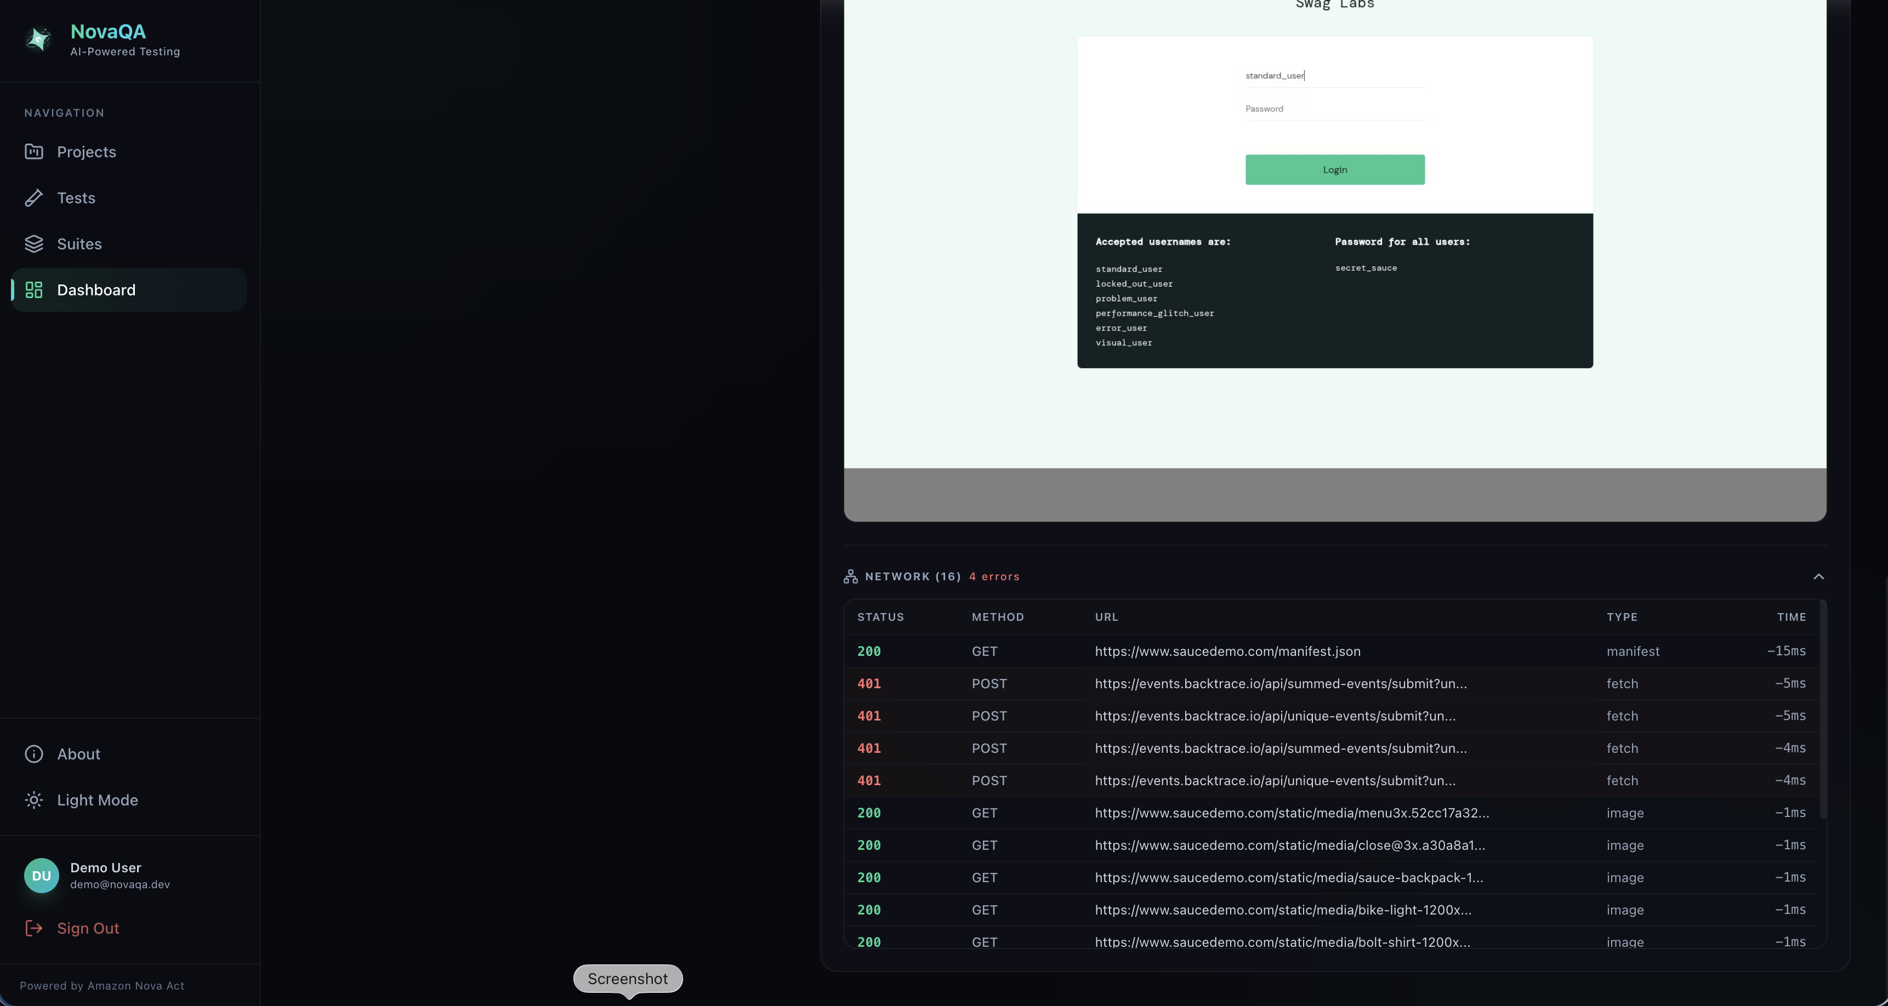The height and width of the screenshot is (1006, 1888).
Task: Click the Dashboard grid icon
Action: [34, 290]
